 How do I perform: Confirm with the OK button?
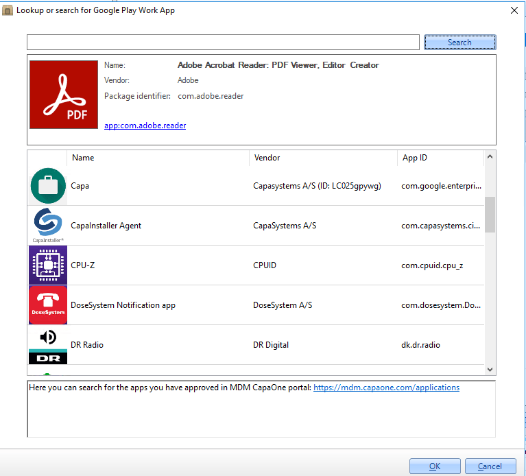[435, 466]
